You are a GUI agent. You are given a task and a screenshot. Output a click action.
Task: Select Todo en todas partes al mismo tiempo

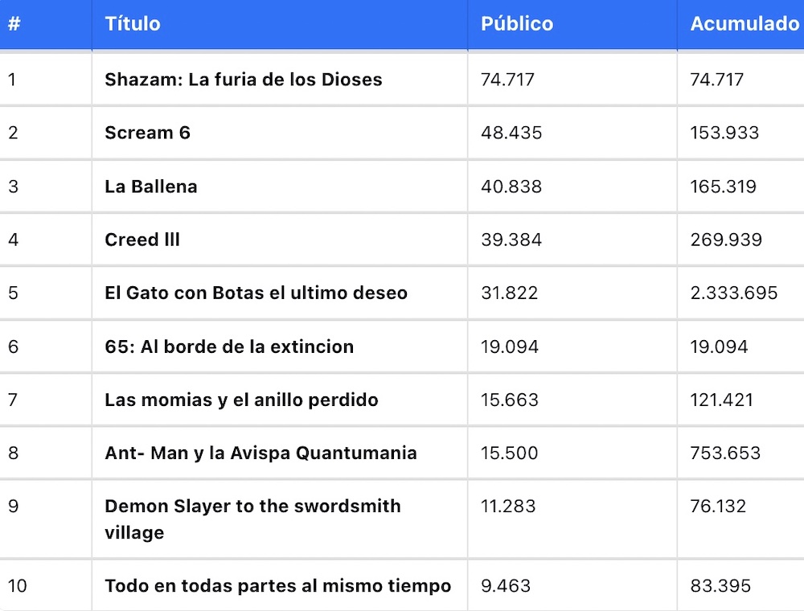coord(277,585)
